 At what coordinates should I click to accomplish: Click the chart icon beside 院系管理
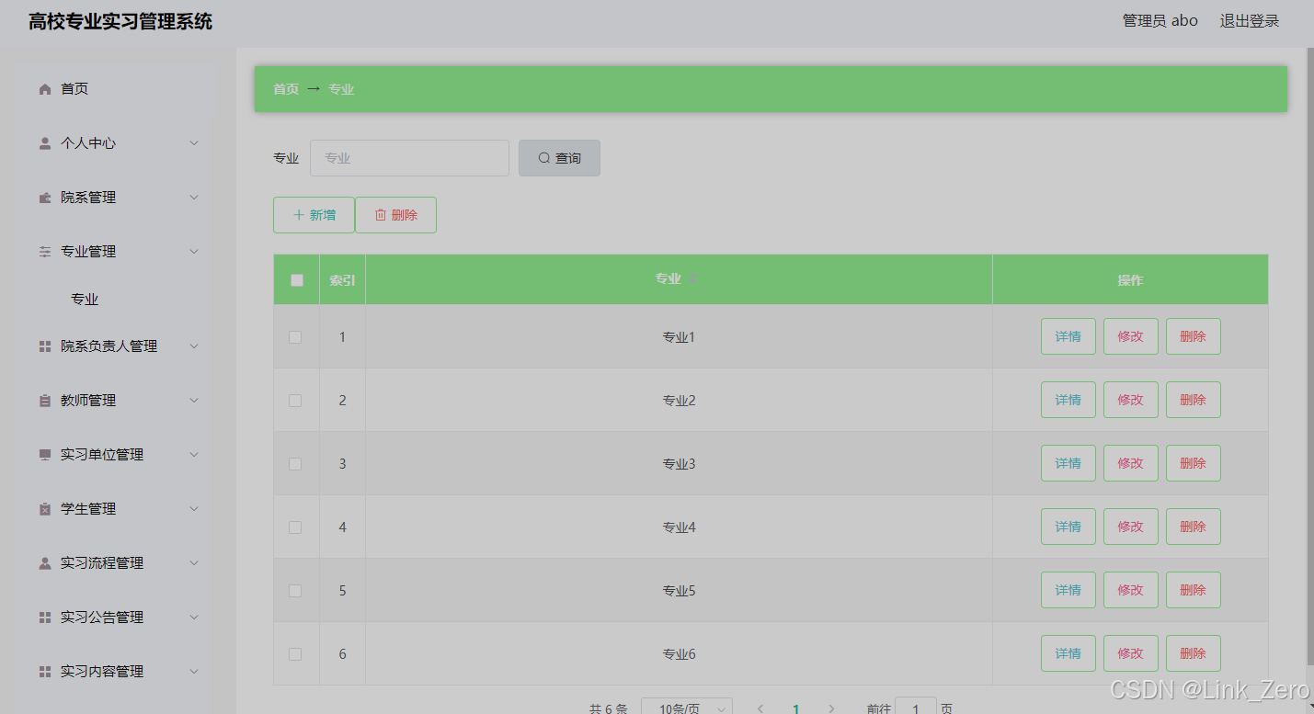click(43, 197)
